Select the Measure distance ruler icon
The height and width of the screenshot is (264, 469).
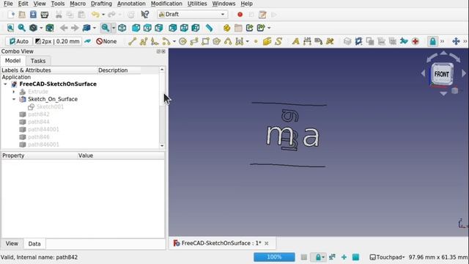pos(210,28)
